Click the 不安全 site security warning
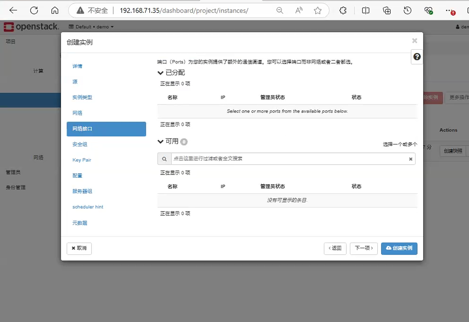The image size is (469, 322). pos(92,11)
